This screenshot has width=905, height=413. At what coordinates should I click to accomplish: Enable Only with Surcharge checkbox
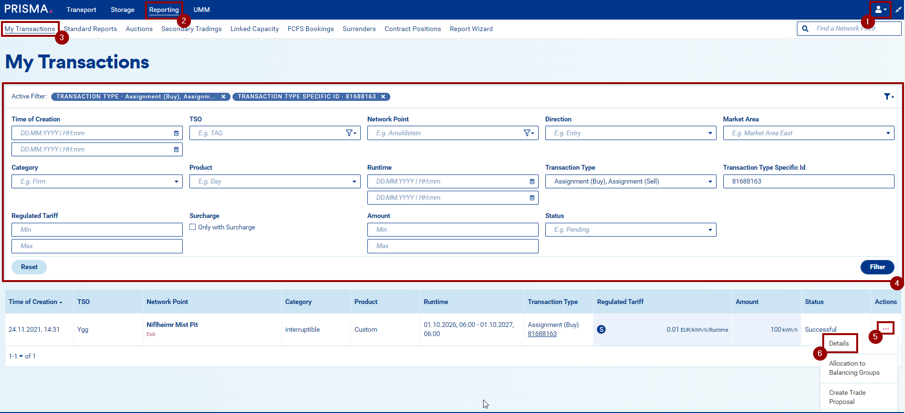point(193,227)
